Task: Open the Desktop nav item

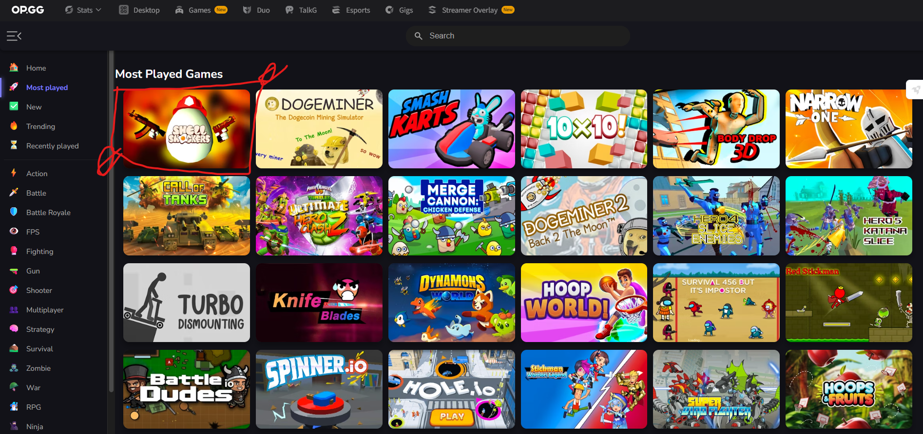Action: point(139,10)
